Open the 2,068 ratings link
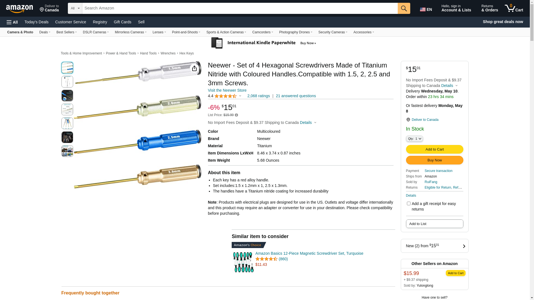The width and height of the screenshot is (534, 300). pos(258,96)
